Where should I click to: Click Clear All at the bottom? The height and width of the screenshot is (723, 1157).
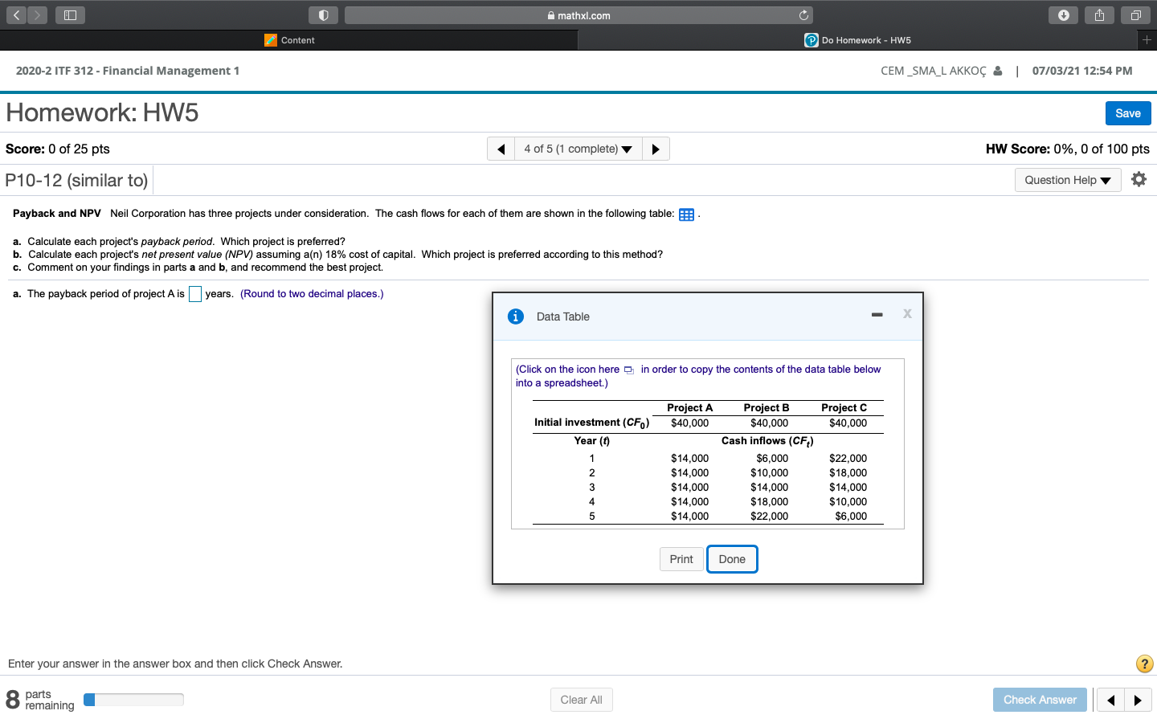[x=581, y=699]
